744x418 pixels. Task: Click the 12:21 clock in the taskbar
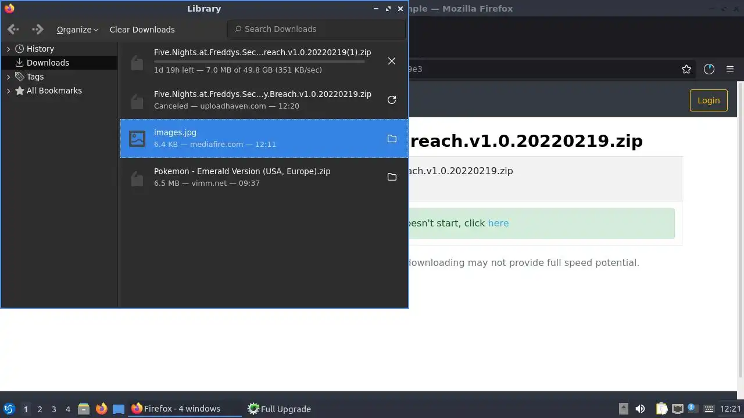pyautogui.click(x=730, y=409)
